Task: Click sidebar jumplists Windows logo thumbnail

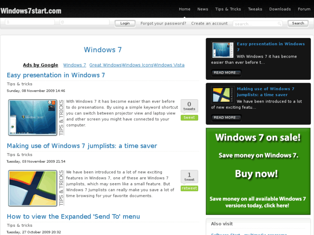Action: pyautogui.click(x=223, y=95)
